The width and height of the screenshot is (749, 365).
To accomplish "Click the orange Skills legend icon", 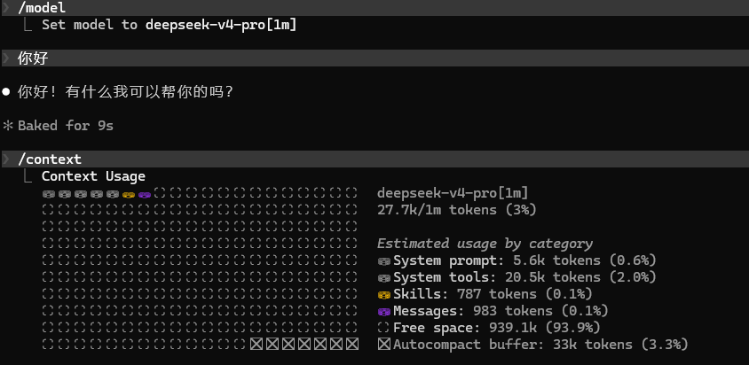I will pos(384,295).
